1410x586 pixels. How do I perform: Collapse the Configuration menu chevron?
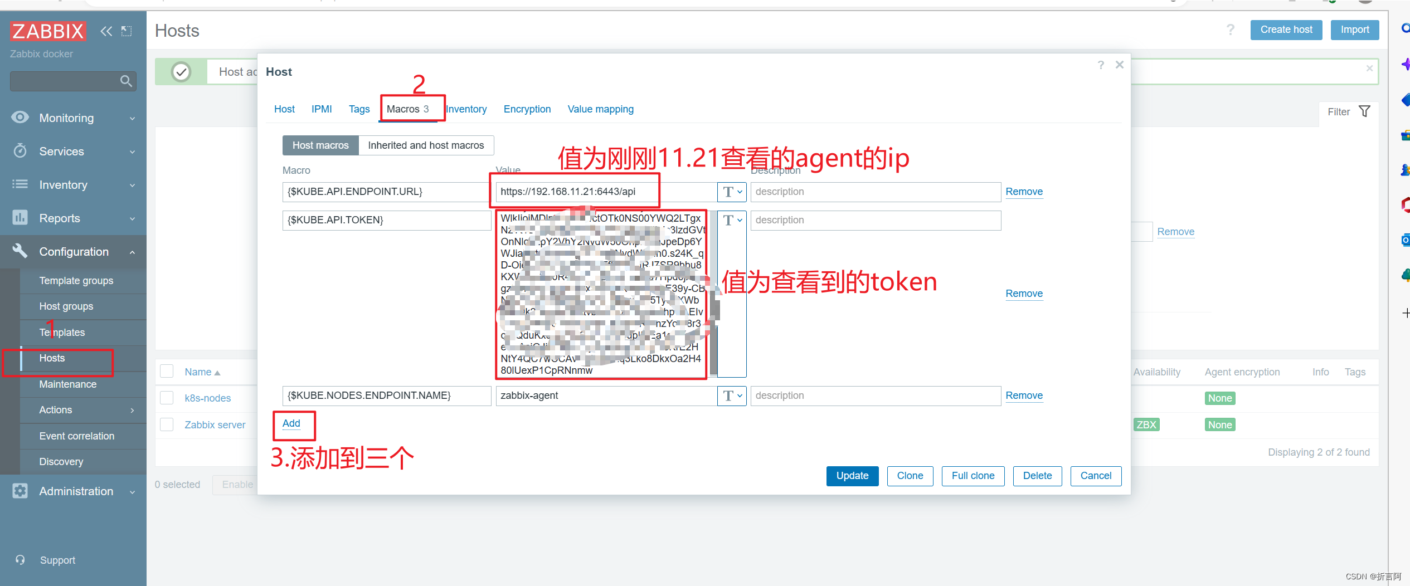click(x=132, y=252)
